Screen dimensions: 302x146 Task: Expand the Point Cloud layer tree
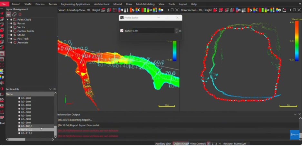click(7, 20)
